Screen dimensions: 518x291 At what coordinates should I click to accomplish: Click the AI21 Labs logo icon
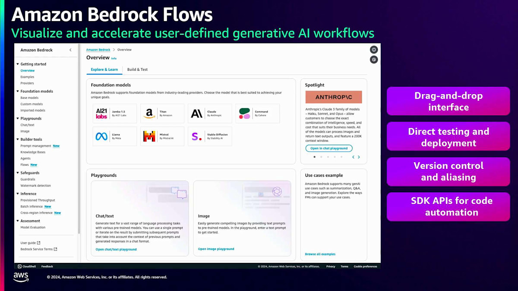[101, 113]
